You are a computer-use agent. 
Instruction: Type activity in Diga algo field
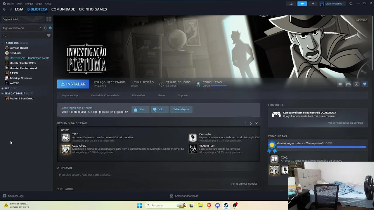[x=158, y=175]
